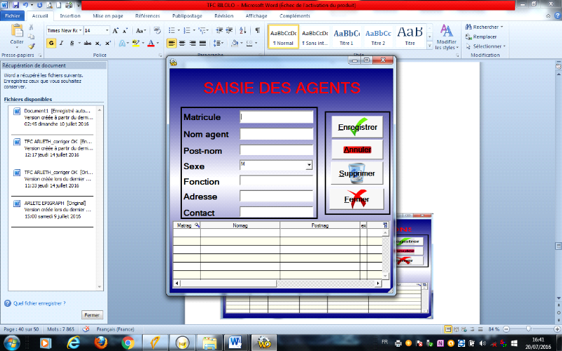
Task: Click Remplacer in the Modification group
Action: coord(481,37)
